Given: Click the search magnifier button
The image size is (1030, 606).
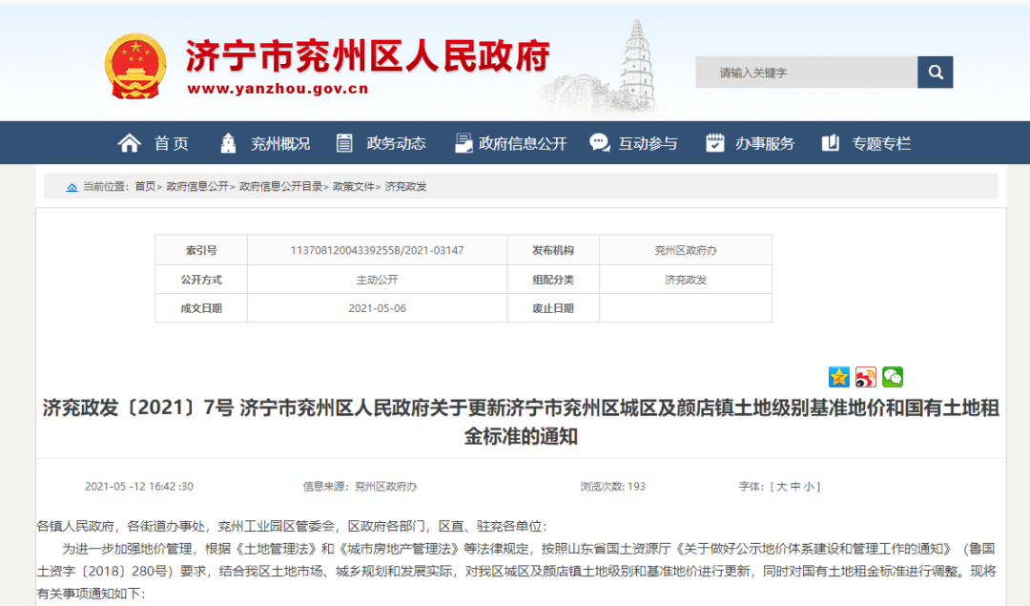Looking at the screenshot, I should (x=935, y=73).
